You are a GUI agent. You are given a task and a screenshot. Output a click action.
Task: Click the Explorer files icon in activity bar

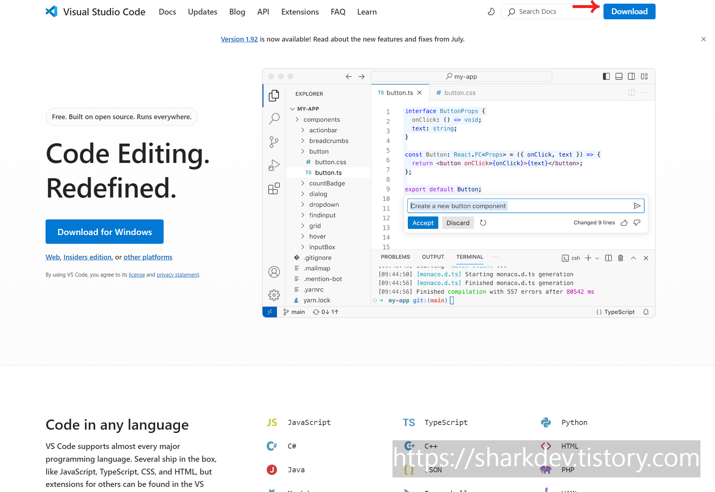pyautogui.click(x=274, y=95)
